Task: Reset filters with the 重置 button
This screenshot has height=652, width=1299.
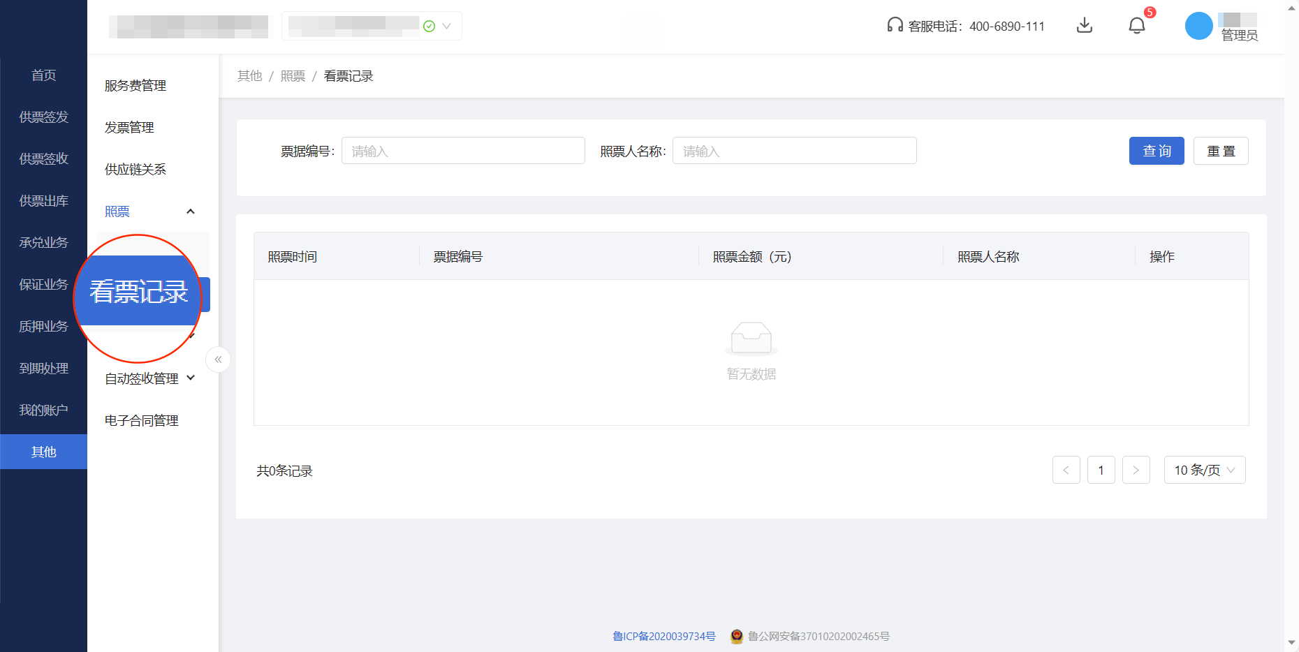Action: (1221, 150)
